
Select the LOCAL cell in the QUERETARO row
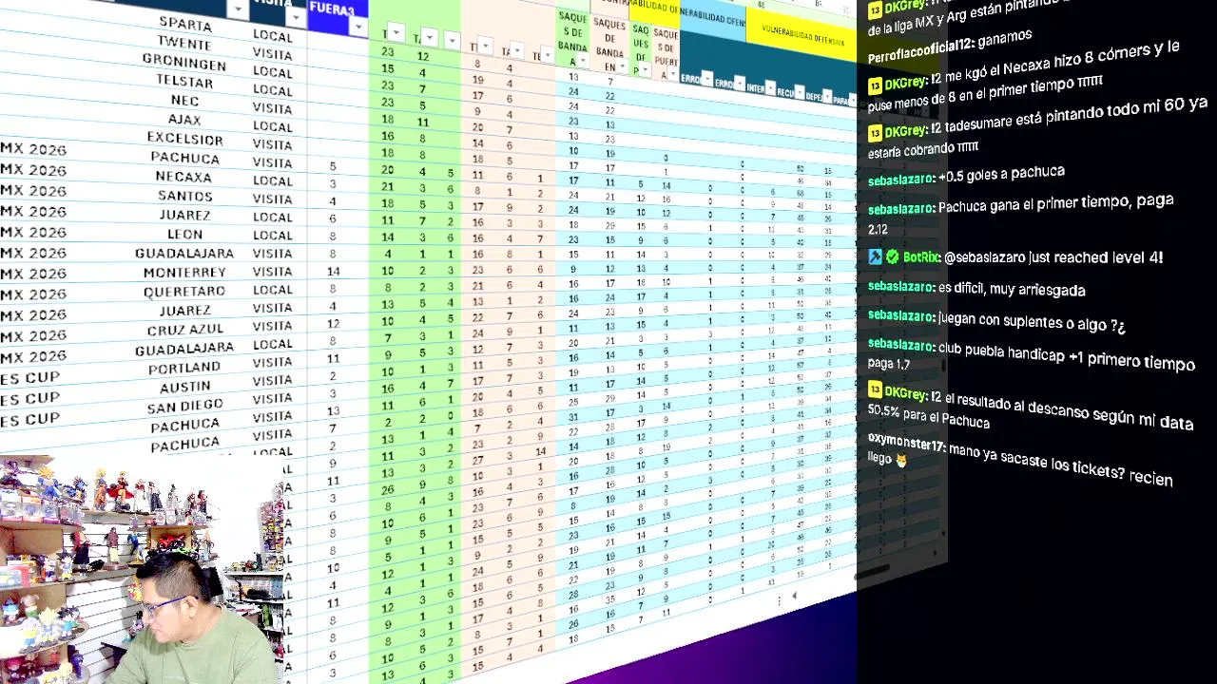(x=273, y=290)
